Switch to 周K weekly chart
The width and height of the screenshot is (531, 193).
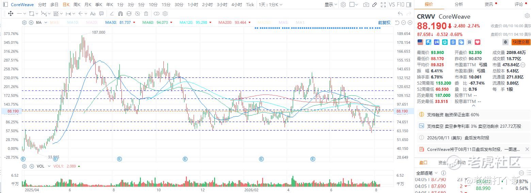tap(77, 4)
